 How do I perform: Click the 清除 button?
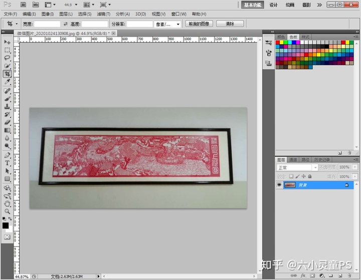230,24
